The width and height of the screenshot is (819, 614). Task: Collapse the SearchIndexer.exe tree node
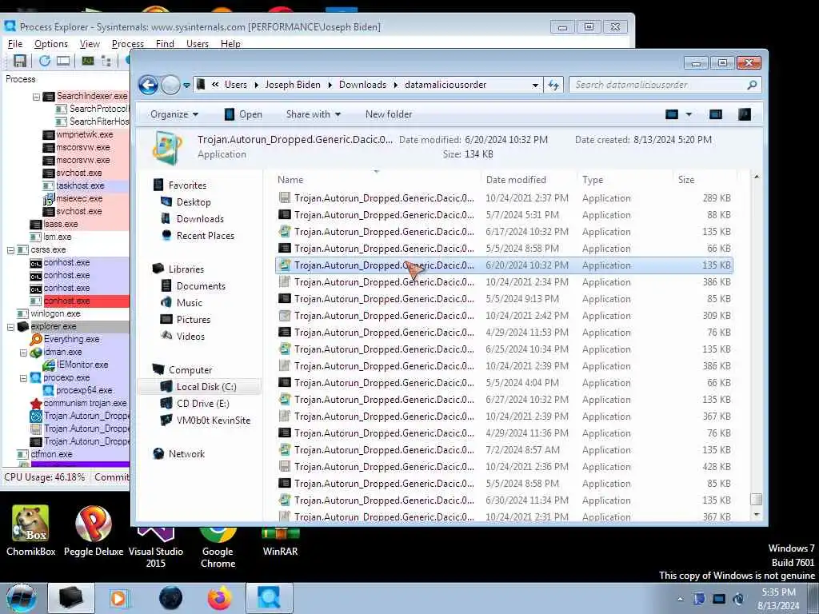[36, 97]
